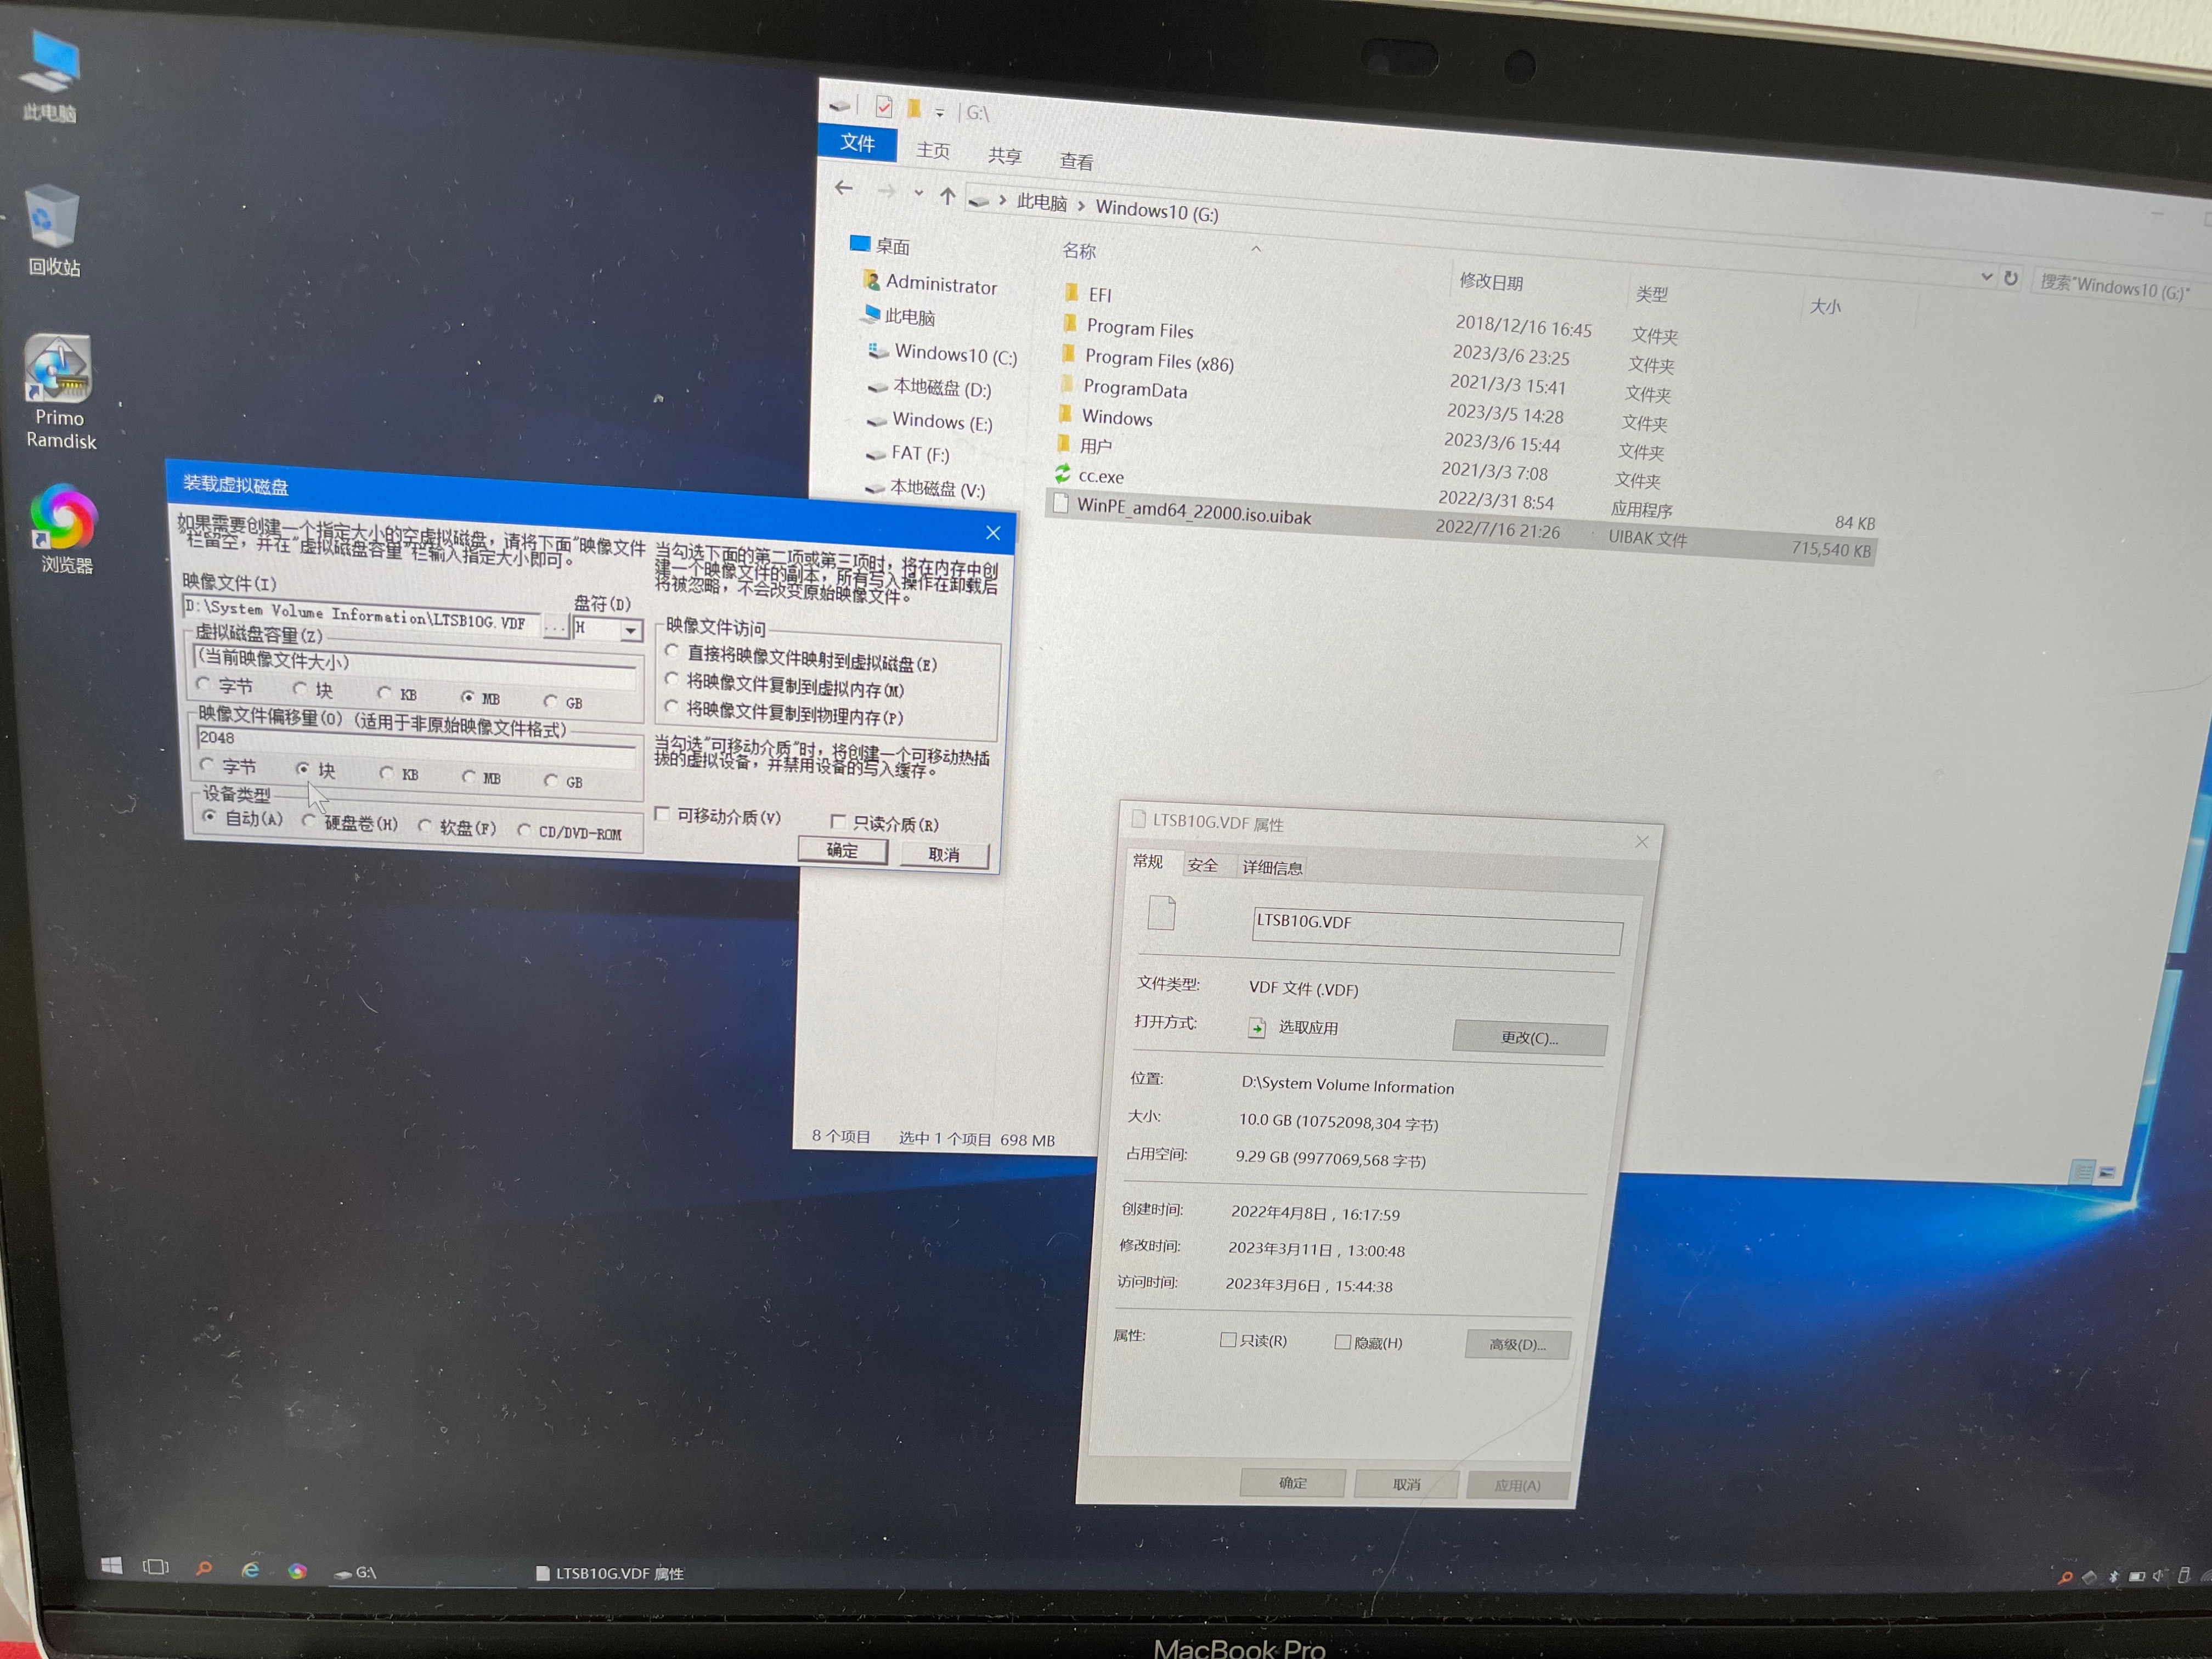The image size is (2212, 1659).
Task: Open quick access toolbar customize dropdown
Action: pyautogui.click(x=939, y=112)
